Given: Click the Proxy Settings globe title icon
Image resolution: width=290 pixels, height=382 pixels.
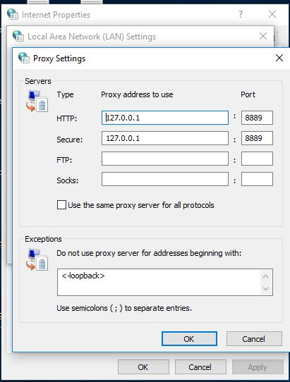Looking at the screenshot, I should pos(24,58).
